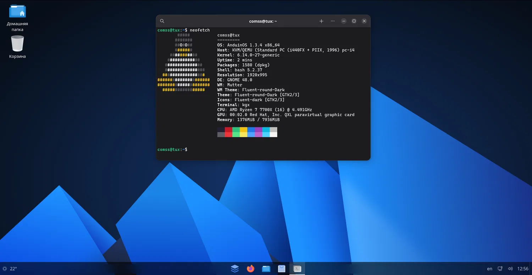This screenshot has height=275, width=532.
Task: Open a new terminal tab with plus
Action: [x=321, y=21]
